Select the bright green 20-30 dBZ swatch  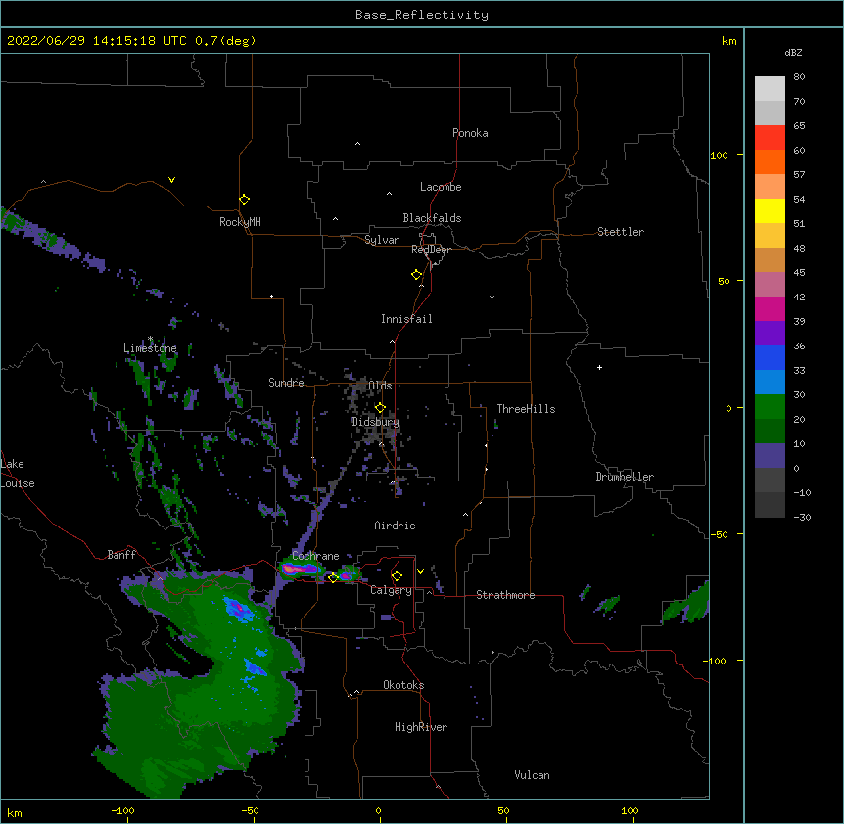point(770,407)
